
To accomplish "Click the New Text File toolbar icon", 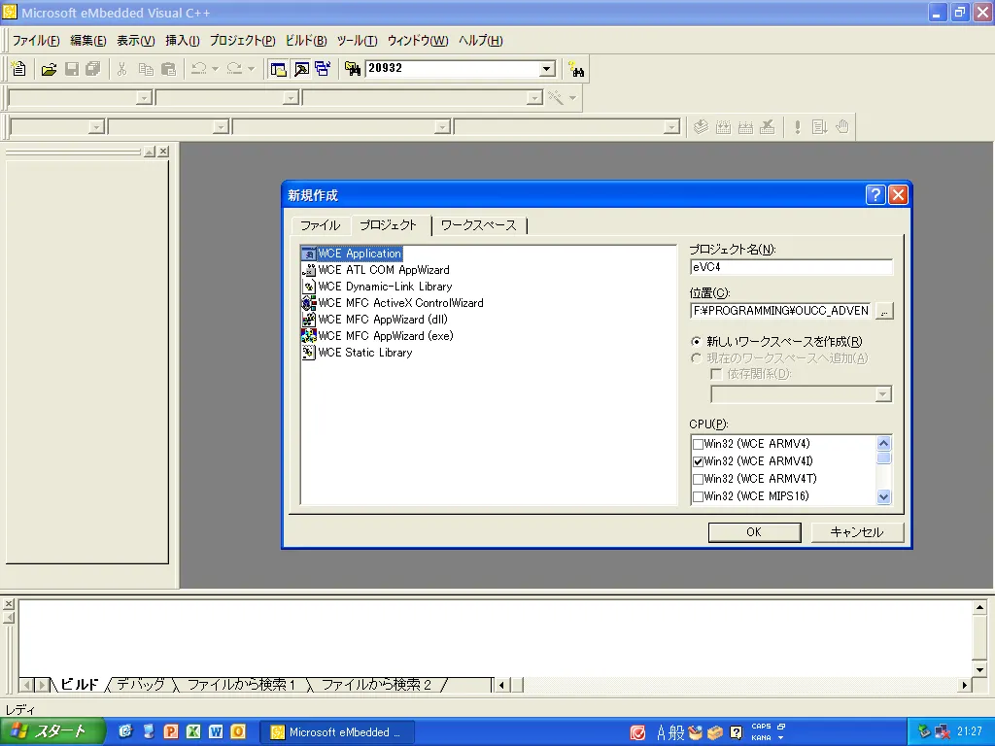I will (x=19, y=69).
